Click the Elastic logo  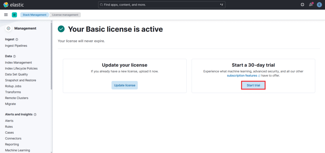point(14,4)
